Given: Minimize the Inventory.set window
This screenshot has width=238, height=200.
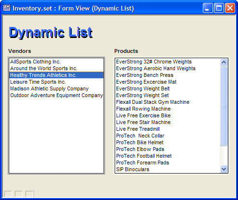Looking at the screenshot, I should (x=208, y=8).
